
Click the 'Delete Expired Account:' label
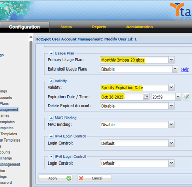tap(69, 106)
